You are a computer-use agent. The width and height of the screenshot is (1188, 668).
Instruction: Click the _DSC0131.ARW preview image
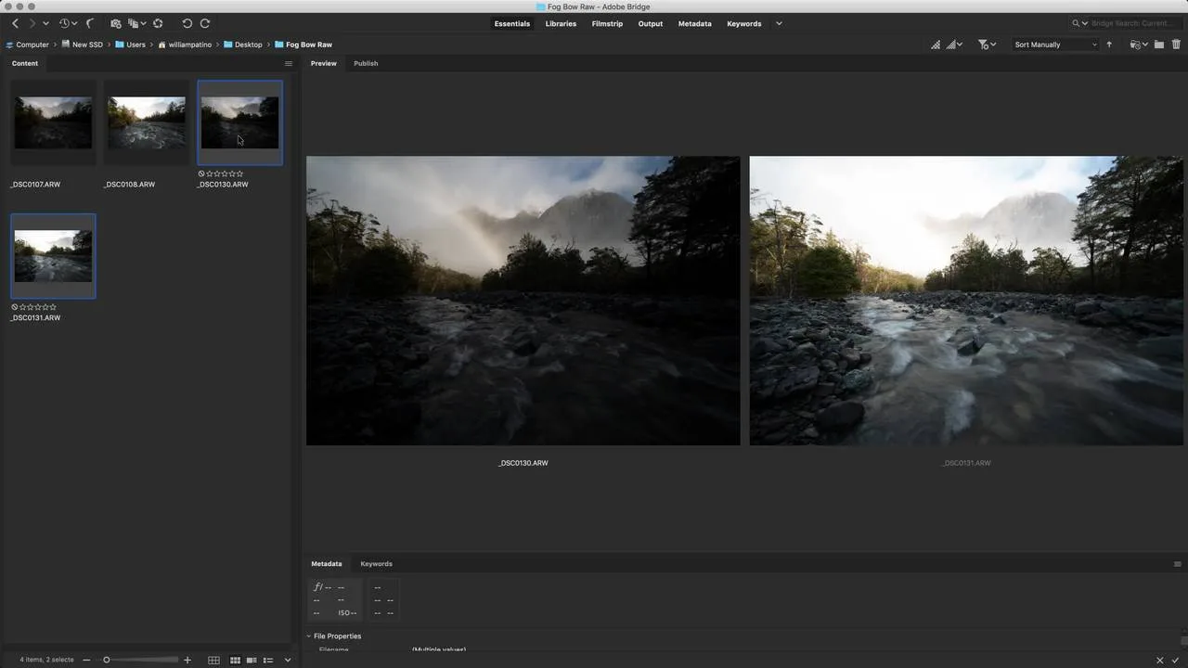point(966,301)
